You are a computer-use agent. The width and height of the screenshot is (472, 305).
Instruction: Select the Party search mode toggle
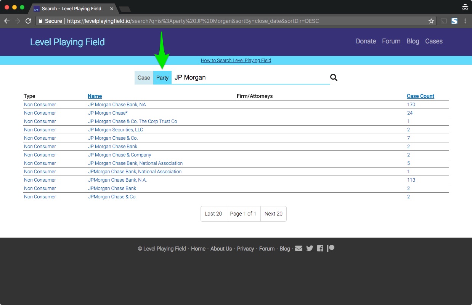tap(162, 78)
